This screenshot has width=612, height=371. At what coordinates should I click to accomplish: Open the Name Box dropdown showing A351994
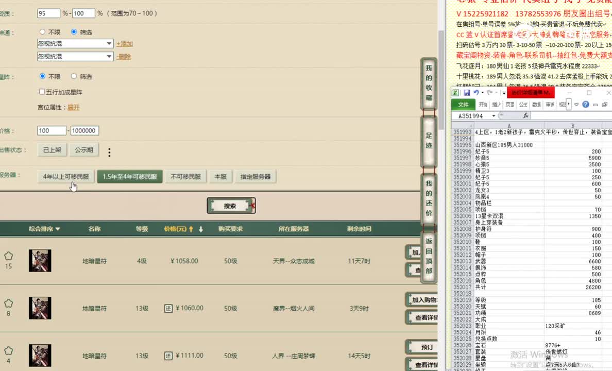[494, 115]
